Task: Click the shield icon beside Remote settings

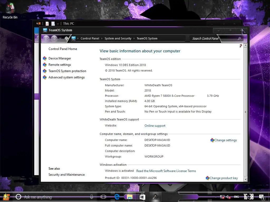Action: point(45,65)
